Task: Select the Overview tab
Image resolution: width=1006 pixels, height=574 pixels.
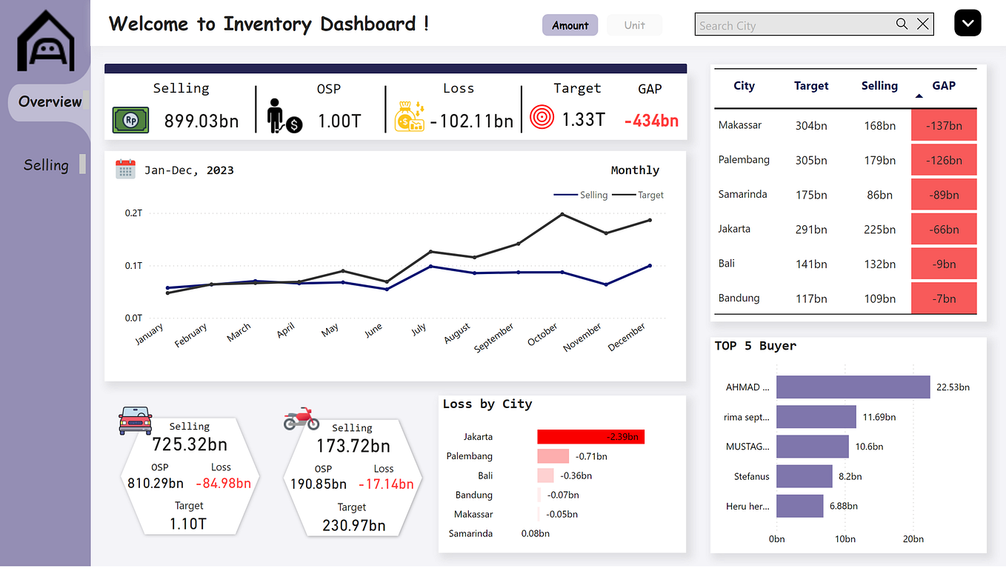Action: (50, 101)
